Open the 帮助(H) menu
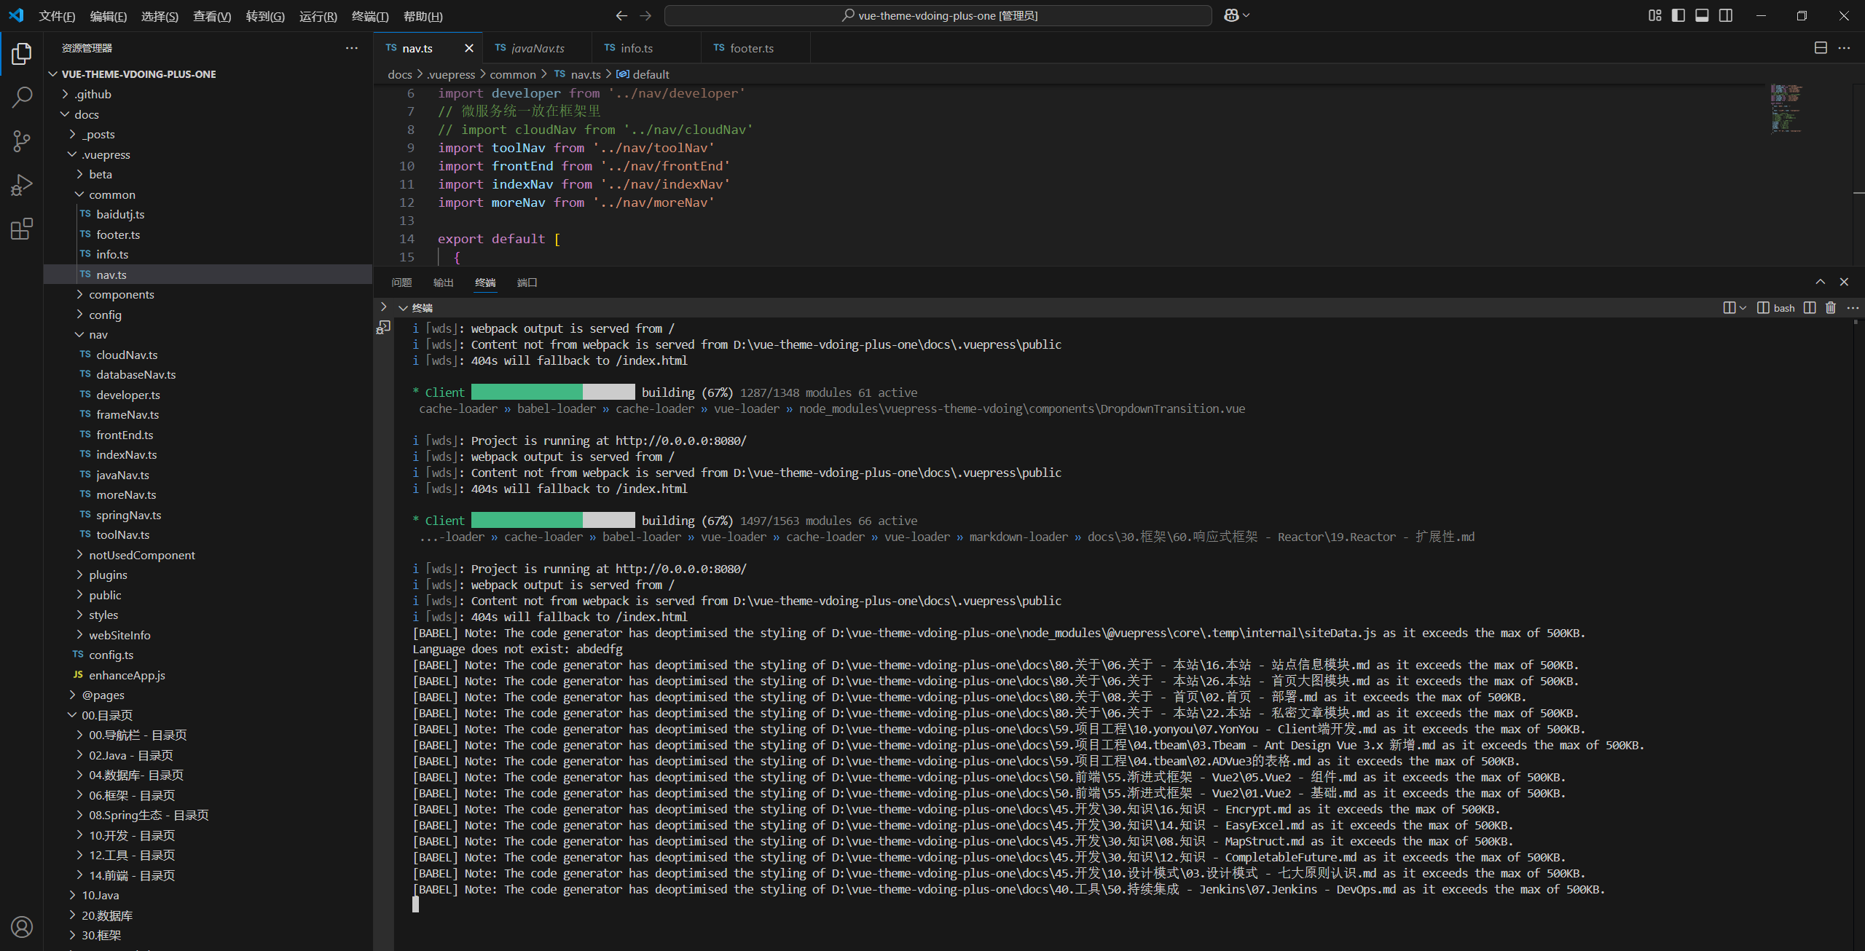 tap(423, 16)
